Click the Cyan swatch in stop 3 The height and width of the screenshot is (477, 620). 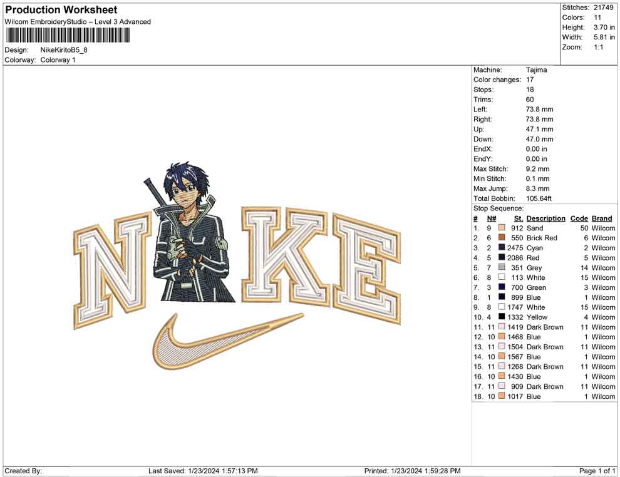pyautogui.click(x=502, y=248)
